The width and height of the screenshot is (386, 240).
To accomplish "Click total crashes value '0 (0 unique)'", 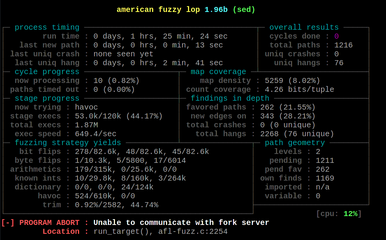I will click(288, 125).
